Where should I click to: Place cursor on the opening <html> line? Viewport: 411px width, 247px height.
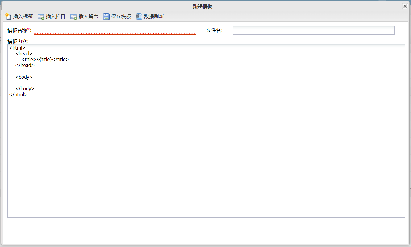17,48
